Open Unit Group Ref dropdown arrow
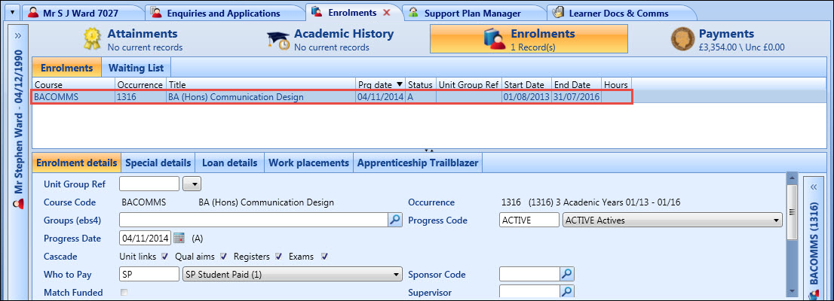 [x=192, y=184]
